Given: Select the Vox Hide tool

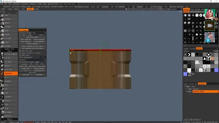Looking at the screenshot, I should [9, 38].
